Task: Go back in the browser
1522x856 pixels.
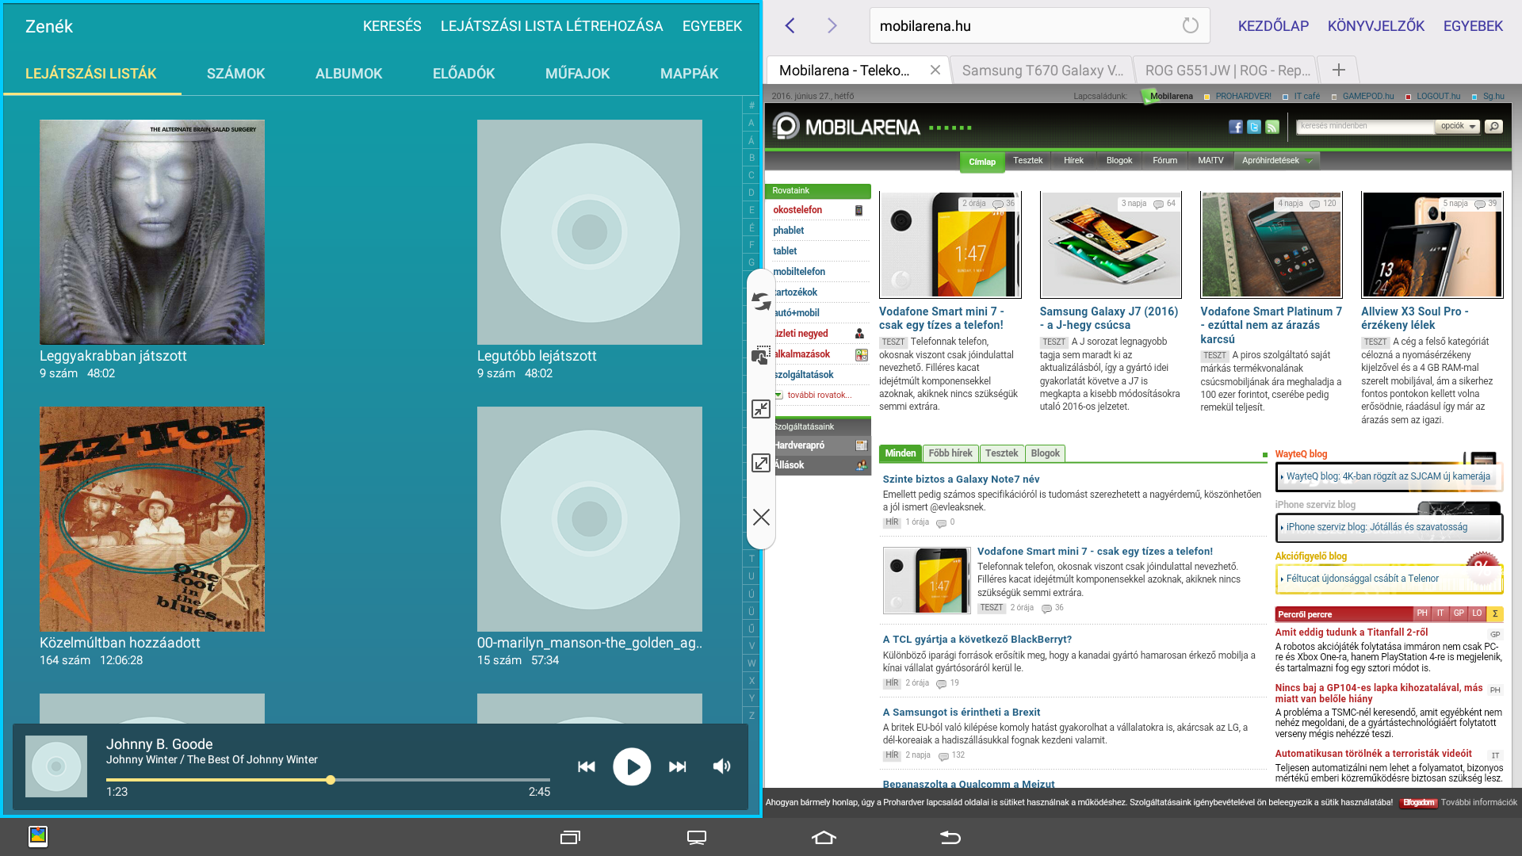Action: tap(790, 25)
